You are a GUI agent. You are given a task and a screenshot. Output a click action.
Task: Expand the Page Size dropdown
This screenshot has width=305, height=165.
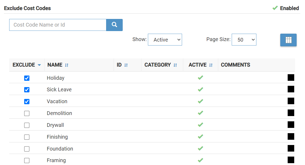pos(244,40)
